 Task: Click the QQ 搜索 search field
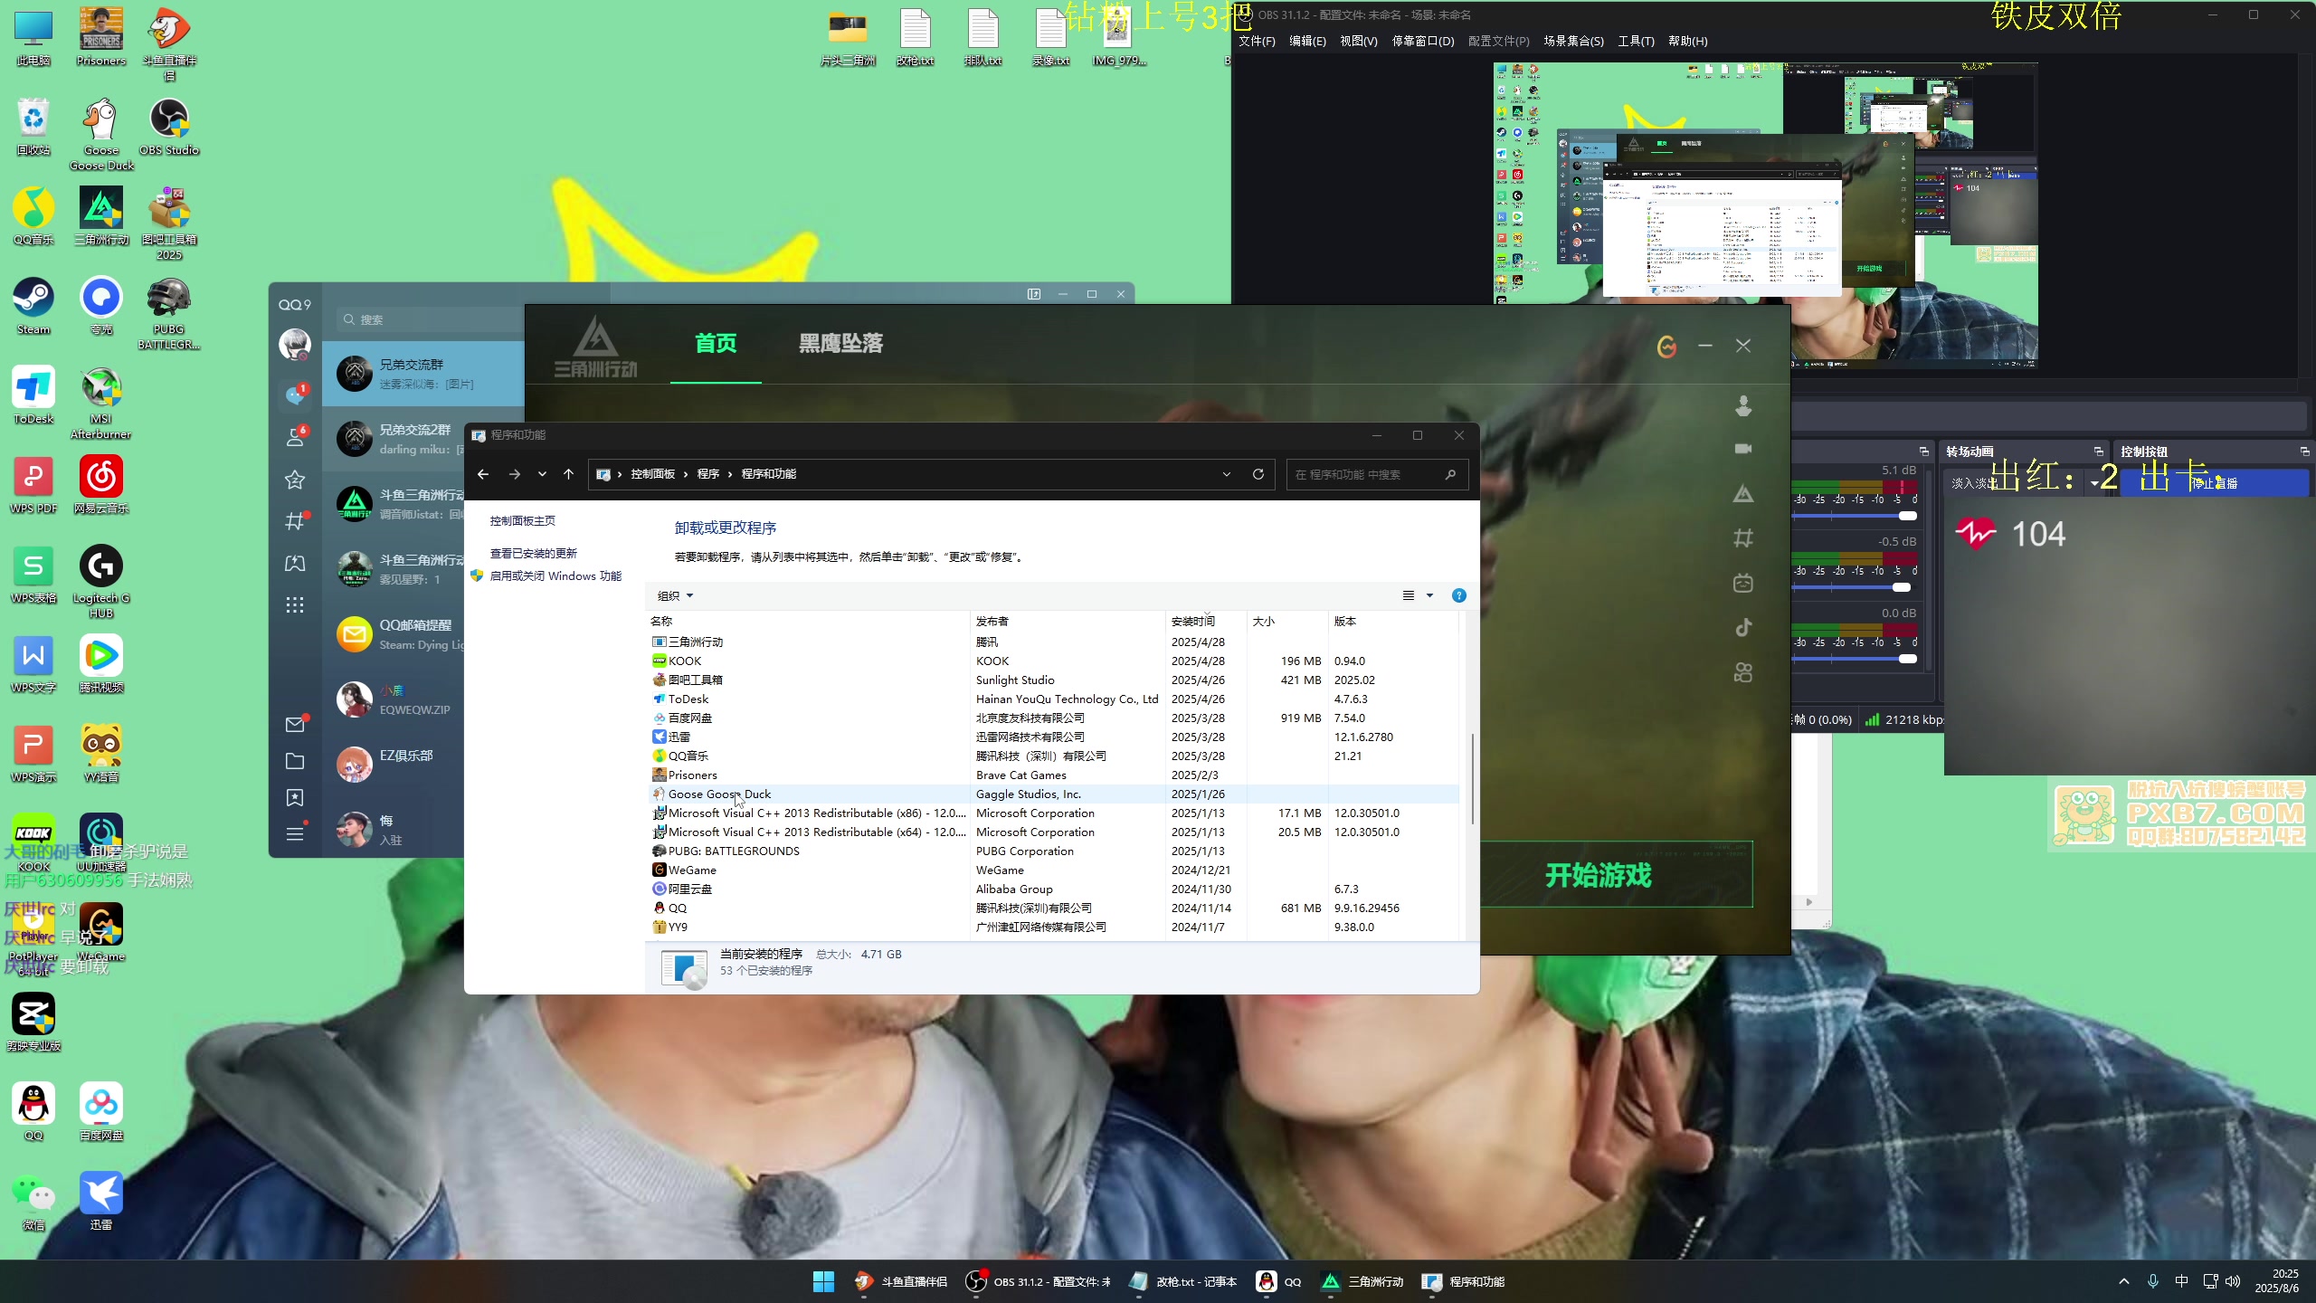click(x=431, y=319)
